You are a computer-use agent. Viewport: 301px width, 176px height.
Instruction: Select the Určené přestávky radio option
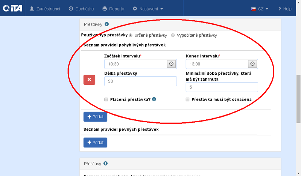point(131,35)
